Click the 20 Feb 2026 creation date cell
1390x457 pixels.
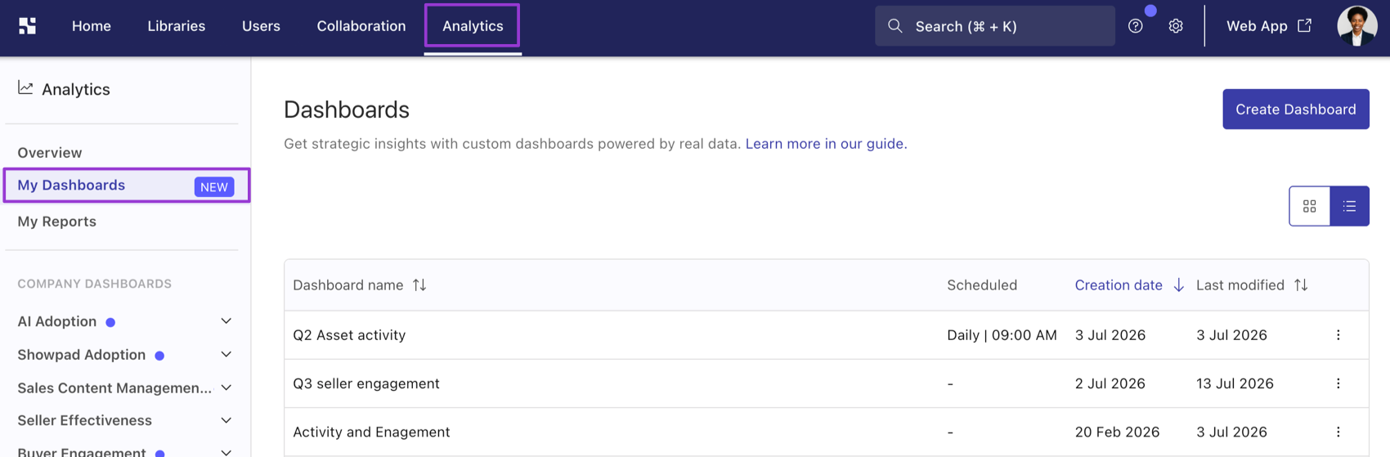click(x=1117, y=432)
